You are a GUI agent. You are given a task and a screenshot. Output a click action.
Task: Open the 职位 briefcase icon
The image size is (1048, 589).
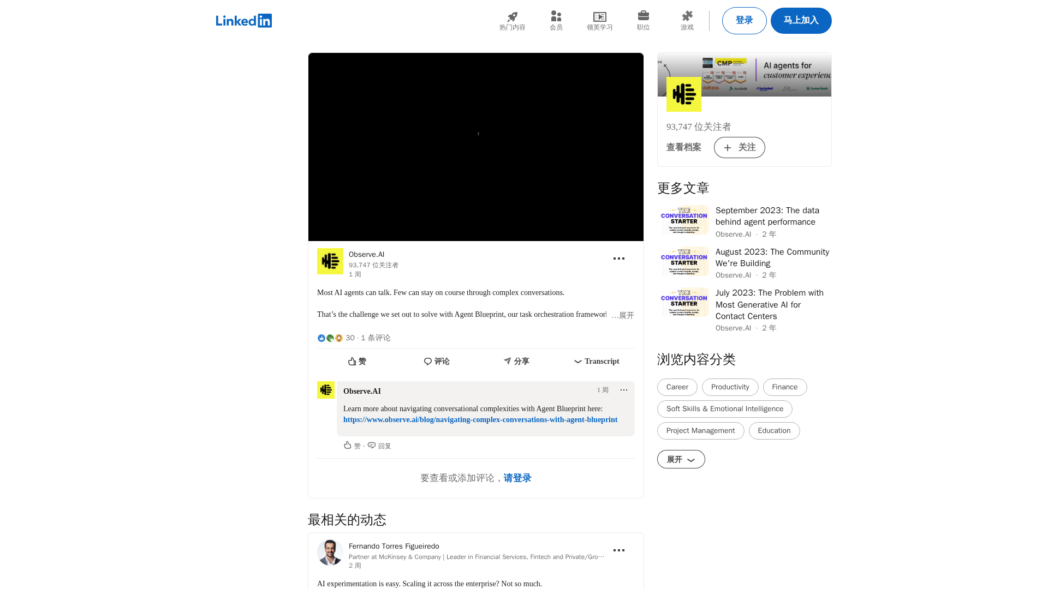tap(643, 17)
